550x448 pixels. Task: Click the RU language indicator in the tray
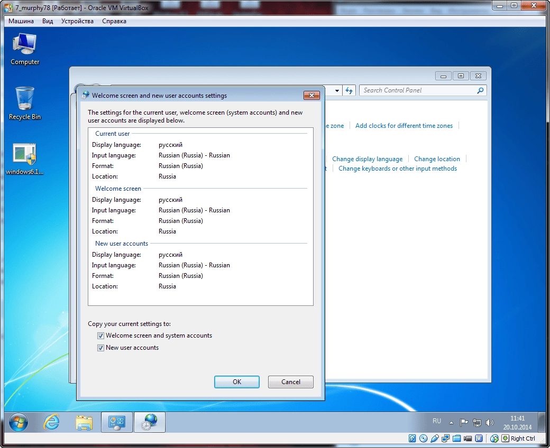[x=437, y=421]
